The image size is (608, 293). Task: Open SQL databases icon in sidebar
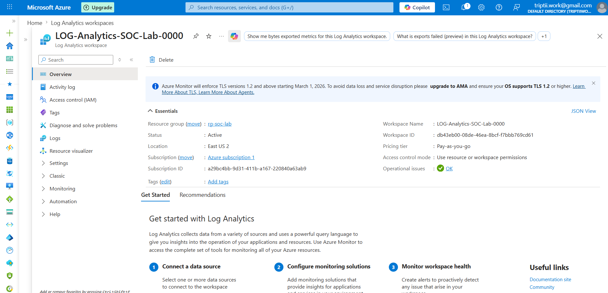point(10,161)
